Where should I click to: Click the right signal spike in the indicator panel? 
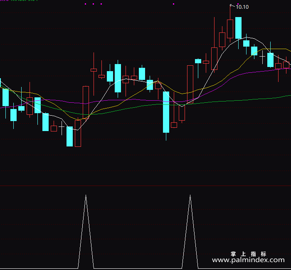190,231
